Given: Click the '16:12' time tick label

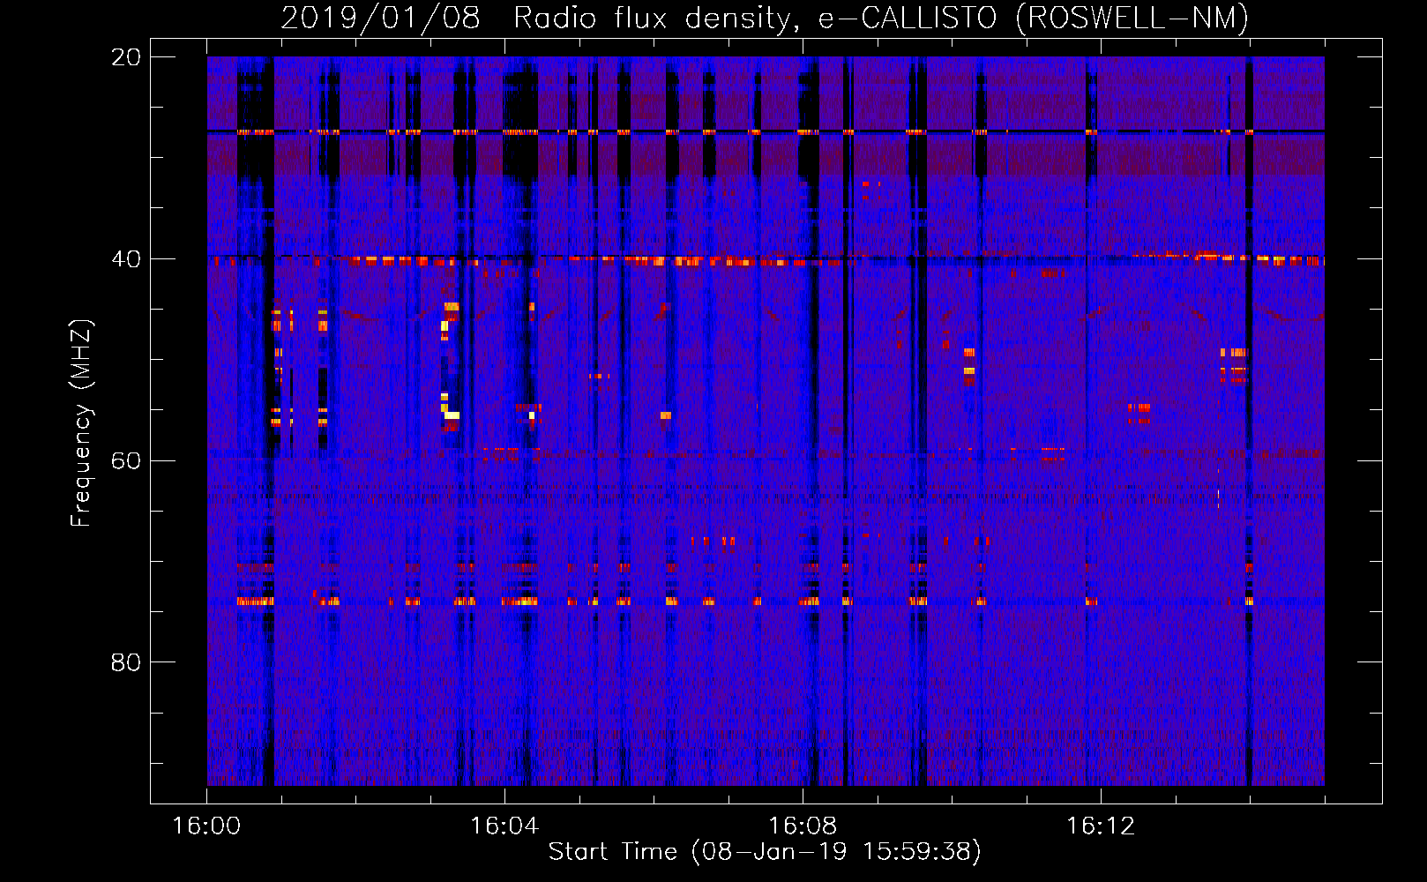Looking at the screenshot, I should [x=1101, y=826].
